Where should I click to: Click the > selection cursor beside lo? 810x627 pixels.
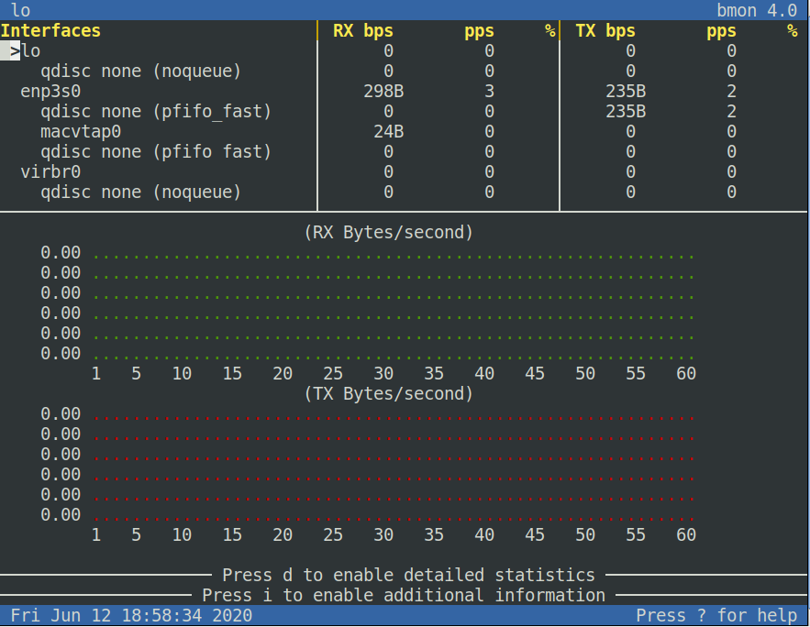point(15,51)
